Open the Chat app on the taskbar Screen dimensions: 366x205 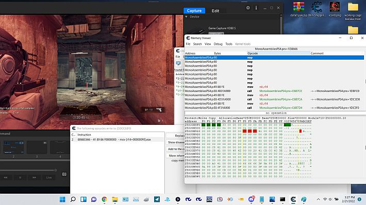point(94,199)
